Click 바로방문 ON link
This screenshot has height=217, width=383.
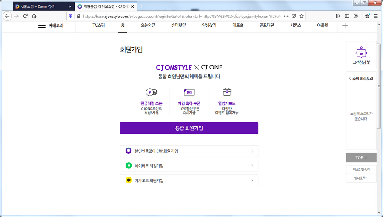coord(361,169)
